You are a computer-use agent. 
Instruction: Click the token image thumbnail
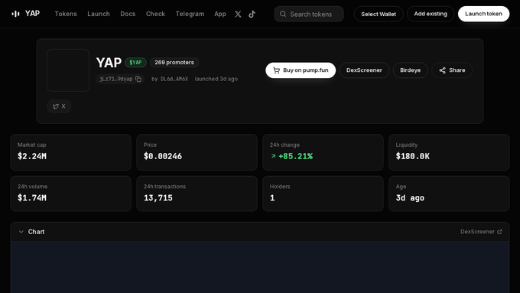tap(68, 70)
